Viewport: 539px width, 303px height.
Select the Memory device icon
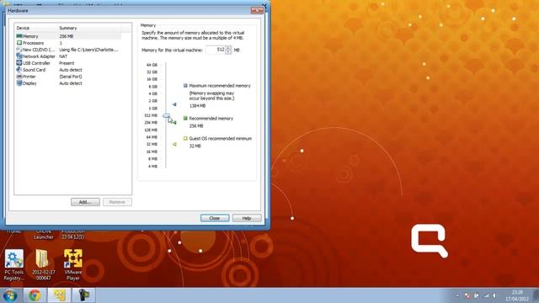(19, 36)
